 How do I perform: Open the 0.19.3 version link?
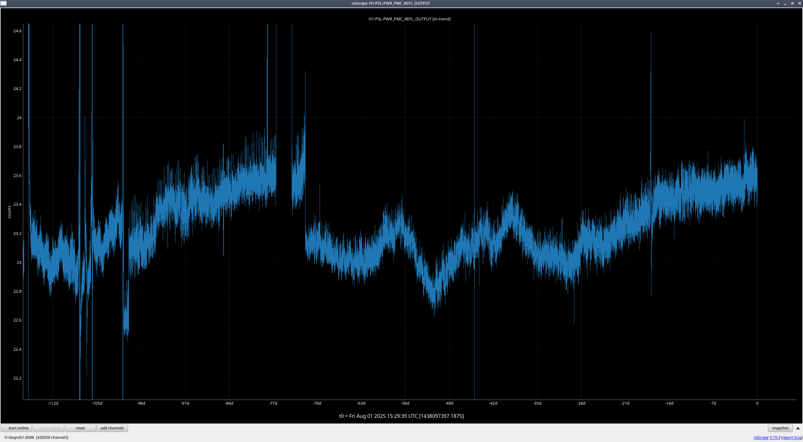[x=775, y=437]
